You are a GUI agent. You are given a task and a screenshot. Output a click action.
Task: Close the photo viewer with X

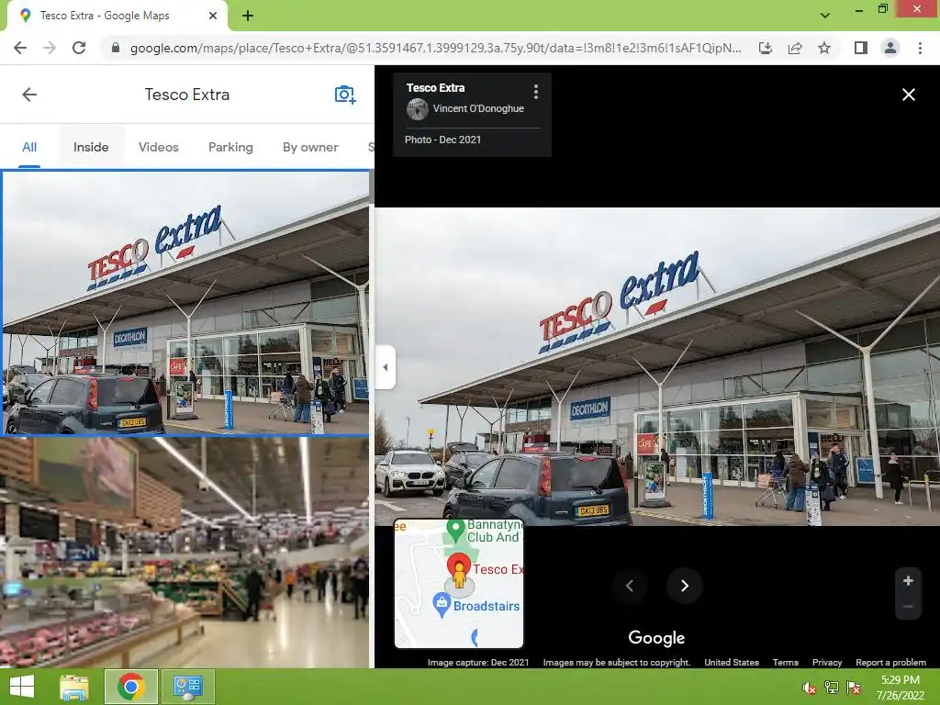point(908,95)
